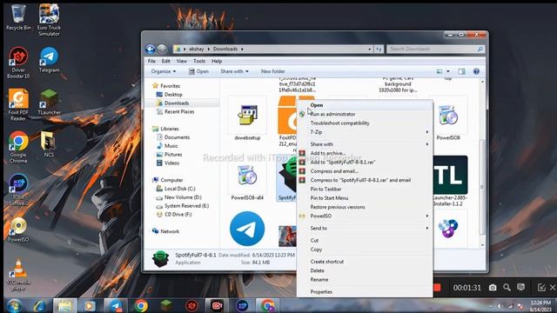
Task: Open the View menu in Explorer
Action: coord(182,61)
